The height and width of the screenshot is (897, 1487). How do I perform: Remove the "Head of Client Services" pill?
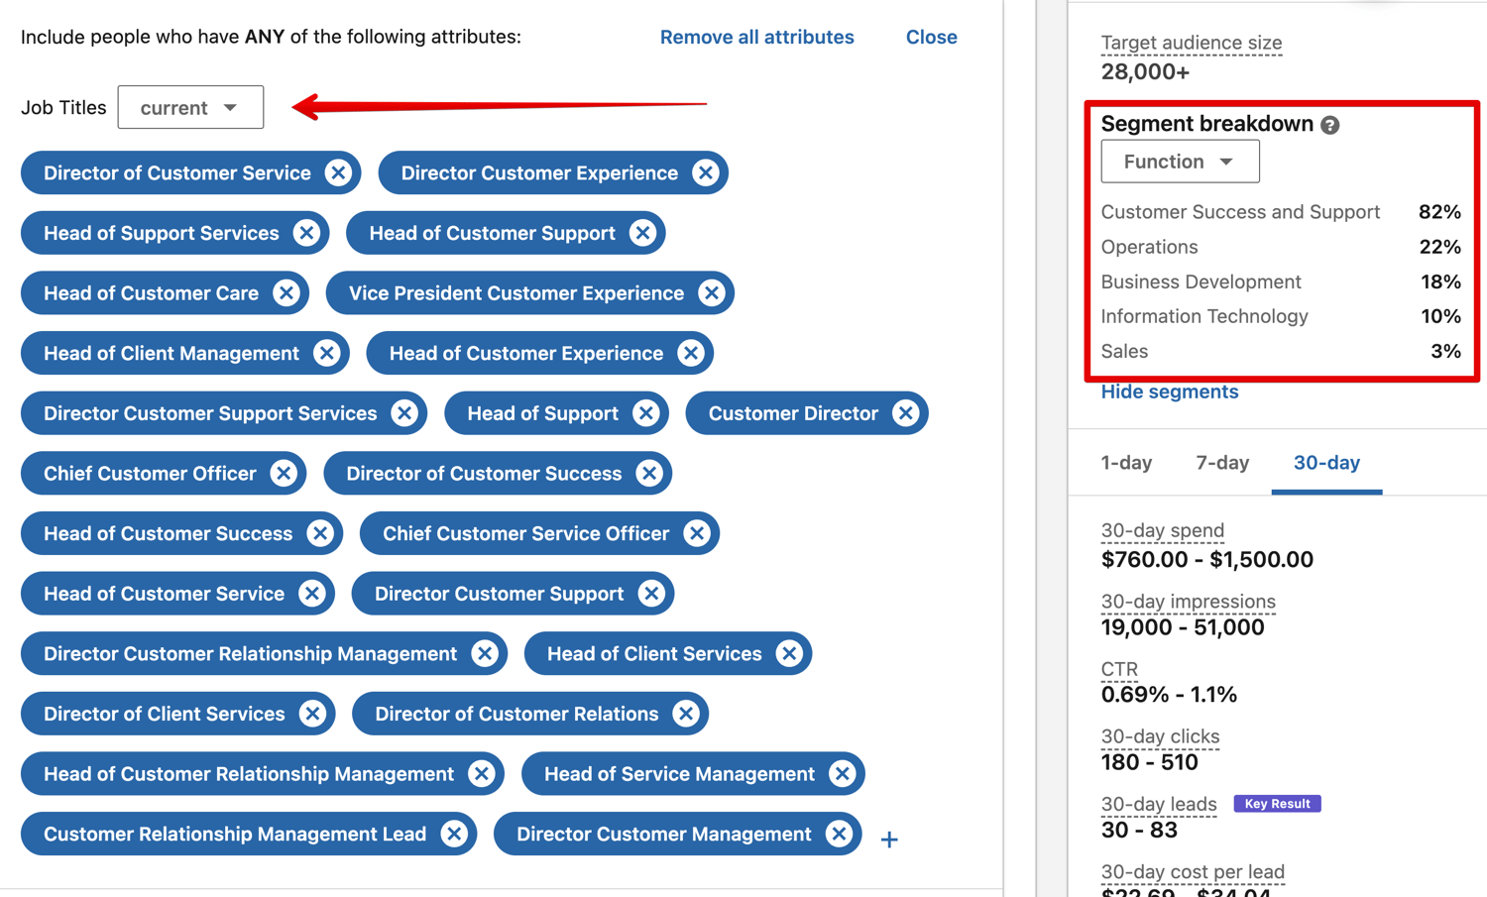pyautogui.click(x=789, y=653)
